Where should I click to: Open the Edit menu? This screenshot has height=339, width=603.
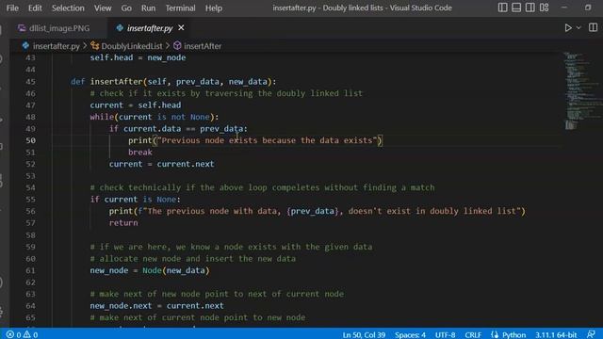35,8
